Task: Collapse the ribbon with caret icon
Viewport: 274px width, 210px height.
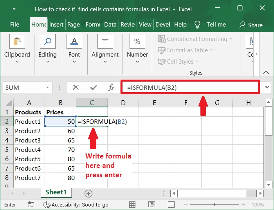Action: pyautogui.click(x=266, y=72)
